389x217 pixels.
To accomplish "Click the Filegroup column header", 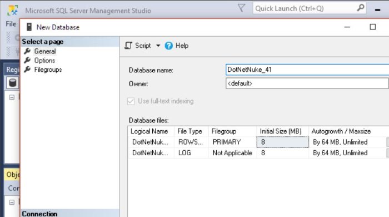I will tap(232, 131).
